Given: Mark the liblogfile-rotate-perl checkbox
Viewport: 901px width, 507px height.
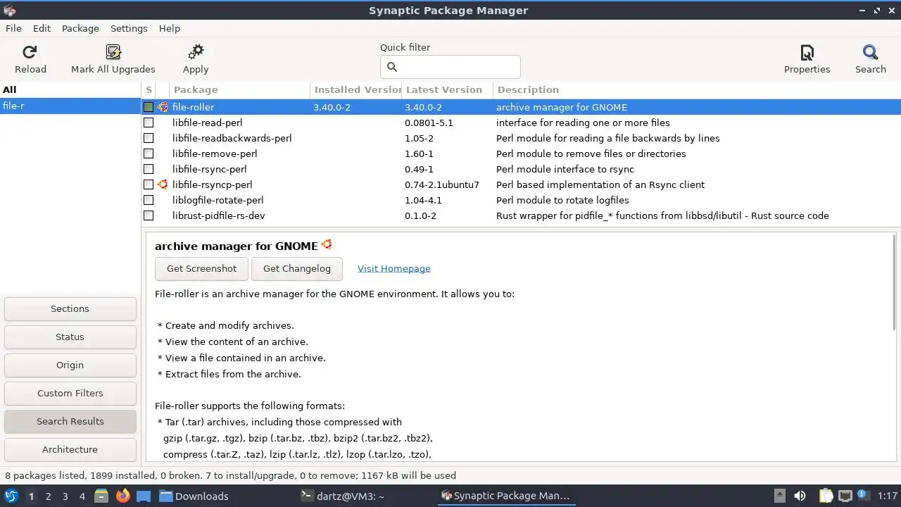Looking at the screenshot, I should (x=149, y=200).
